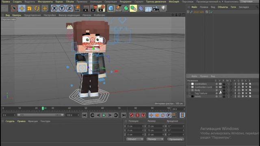The width and height of the screenshot is (260, 146).
Task: Open render settings clapperboard with gear
Action: point(101,8)
